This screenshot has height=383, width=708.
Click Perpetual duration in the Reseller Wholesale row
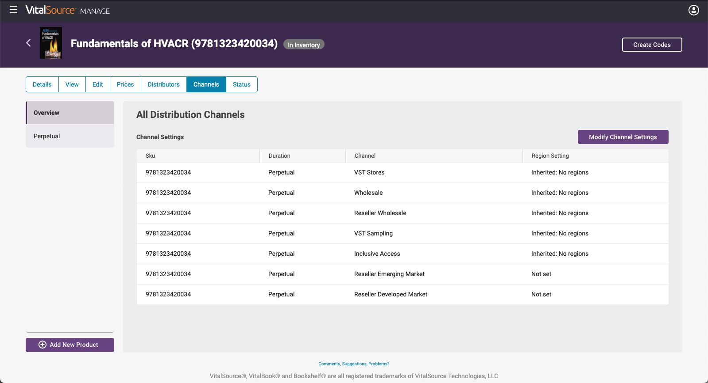[281, 213]
